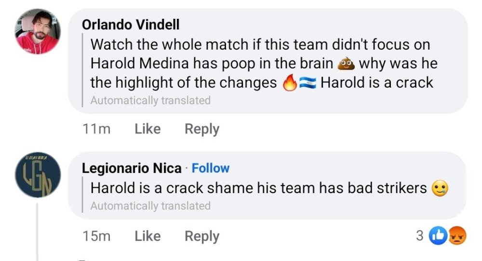The height and width of the screenshot is (261, 482).
Task: Click the Nicaragua flag emoji
Action: click(308, 83)
